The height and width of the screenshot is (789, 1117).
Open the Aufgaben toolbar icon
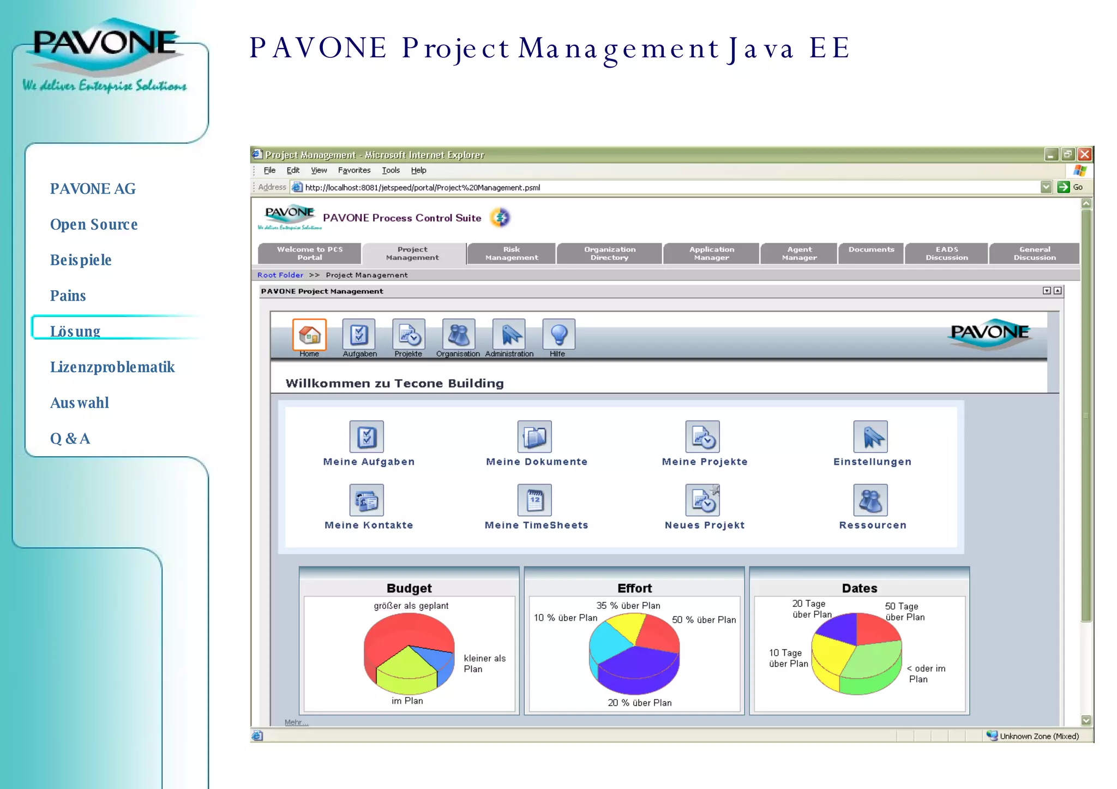pos(359,334)
